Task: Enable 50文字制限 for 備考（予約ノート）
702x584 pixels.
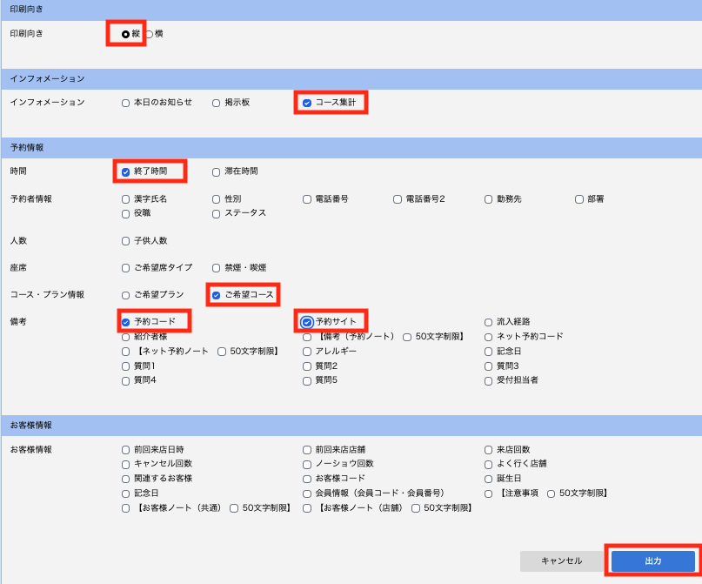Action: (406, 337)
